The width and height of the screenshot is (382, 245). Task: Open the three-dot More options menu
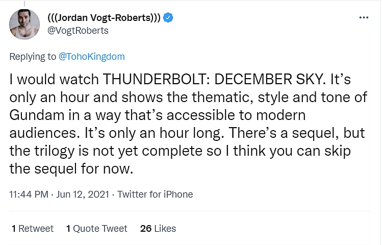[363, 17]
